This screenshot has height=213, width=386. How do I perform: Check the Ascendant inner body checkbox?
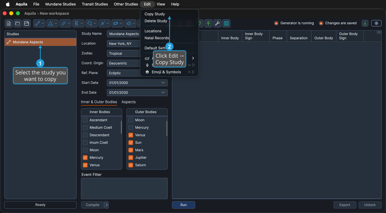85,120
